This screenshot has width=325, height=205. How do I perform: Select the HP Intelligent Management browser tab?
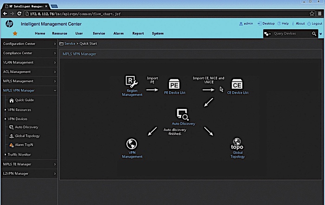26,6
